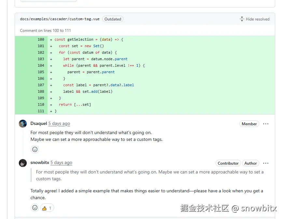Click the 'let parent = datum.node.parent' code line
Screen dimensions: 283x219
tap(95, 59)
